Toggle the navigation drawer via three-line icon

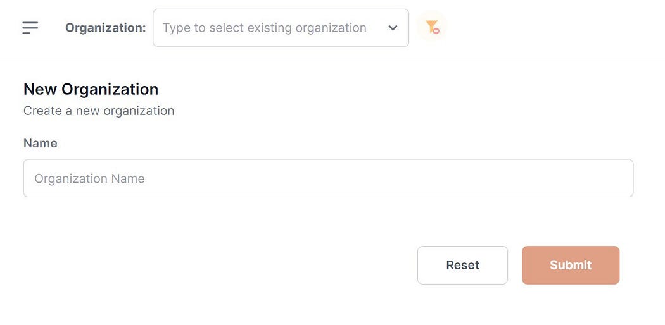[x=30, y=28]
